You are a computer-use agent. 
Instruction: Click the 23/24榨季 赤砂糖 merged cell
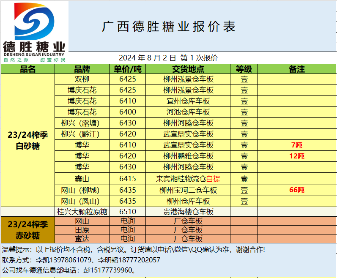[28, 229]
